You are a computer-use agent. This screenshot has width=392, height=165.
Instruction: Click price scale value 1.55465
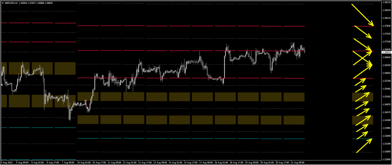387,89
